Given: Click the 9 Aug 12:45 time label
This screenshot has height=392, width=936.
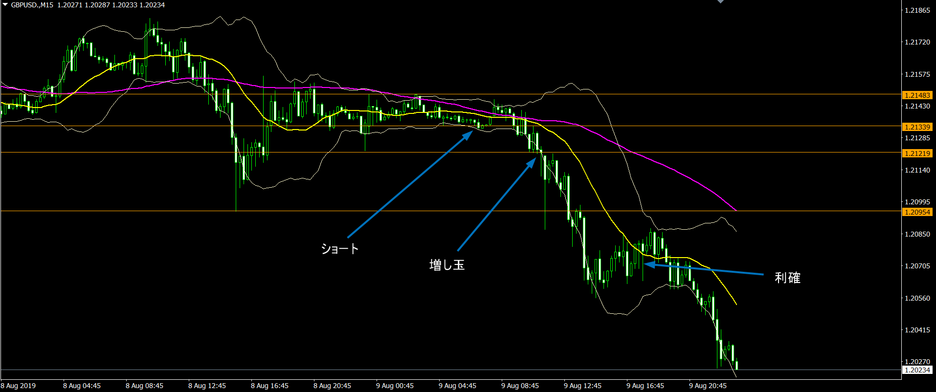Looking at the screenshot, I should [x=582, y=386].
